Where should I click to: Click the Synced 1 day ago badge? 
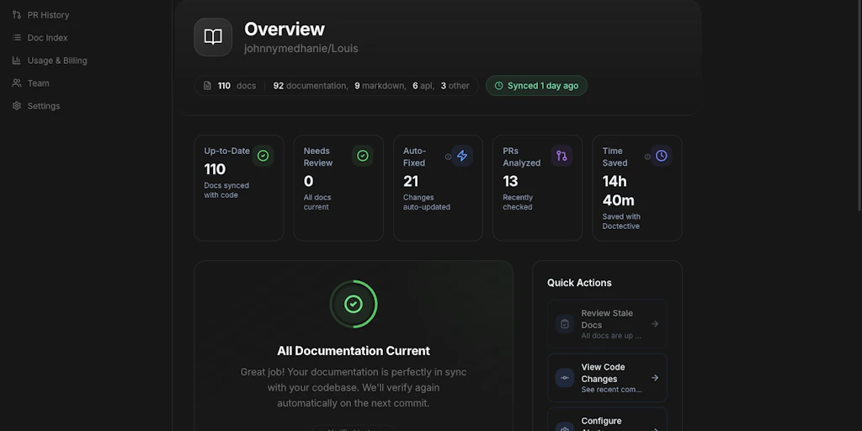pyautogui.click(x=536, y=86)
